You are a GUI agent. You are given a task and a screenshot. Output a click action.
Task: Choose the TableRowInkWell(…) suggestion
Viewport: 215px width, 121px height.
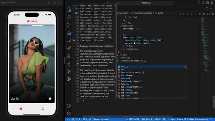coord(152,87)
